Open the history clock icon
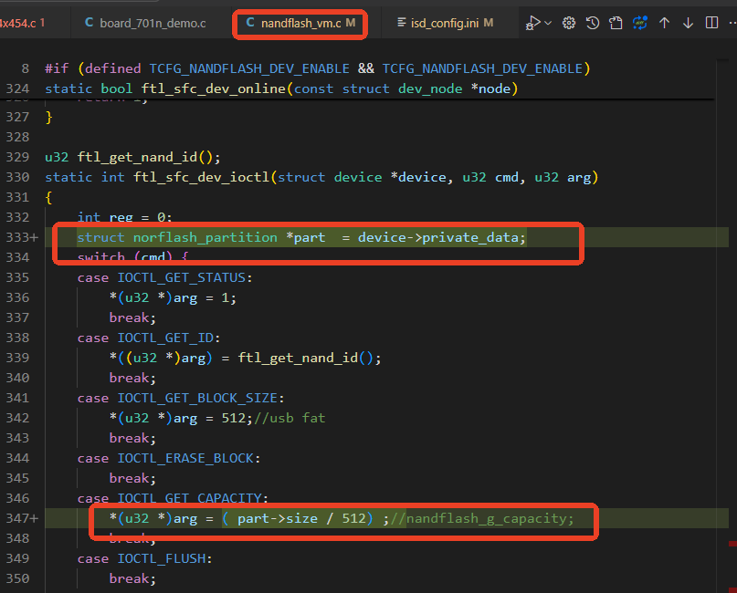The height and width of the screenshot is (593, 737). [592, 23]
